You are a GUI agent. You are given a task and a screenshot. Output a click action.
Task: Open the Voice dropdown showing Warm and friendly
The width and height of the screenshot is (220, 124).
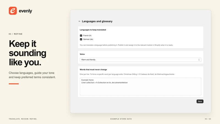coord(141,60)
